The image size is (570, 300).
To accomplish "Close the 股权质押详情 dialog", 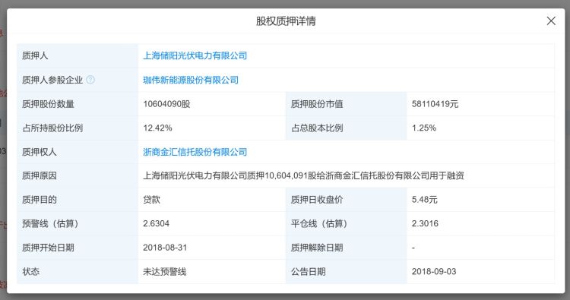I will [x=551, y=21].
